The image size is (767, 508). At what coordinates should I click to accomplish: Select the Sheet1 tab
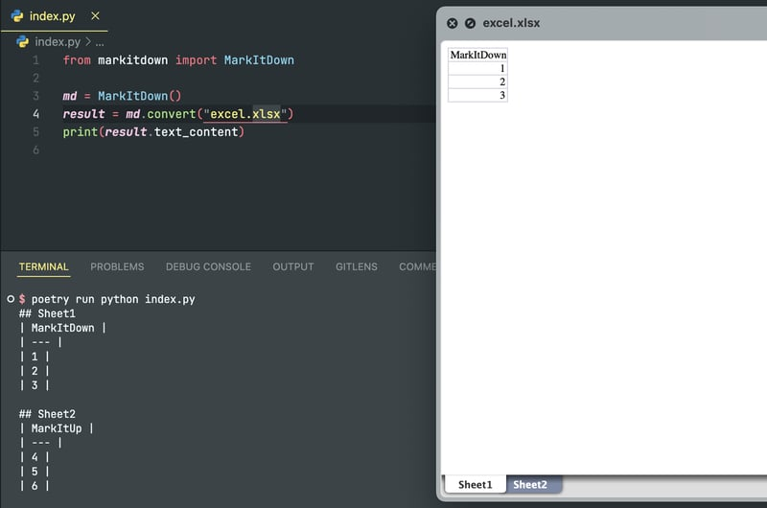point(475,485)
